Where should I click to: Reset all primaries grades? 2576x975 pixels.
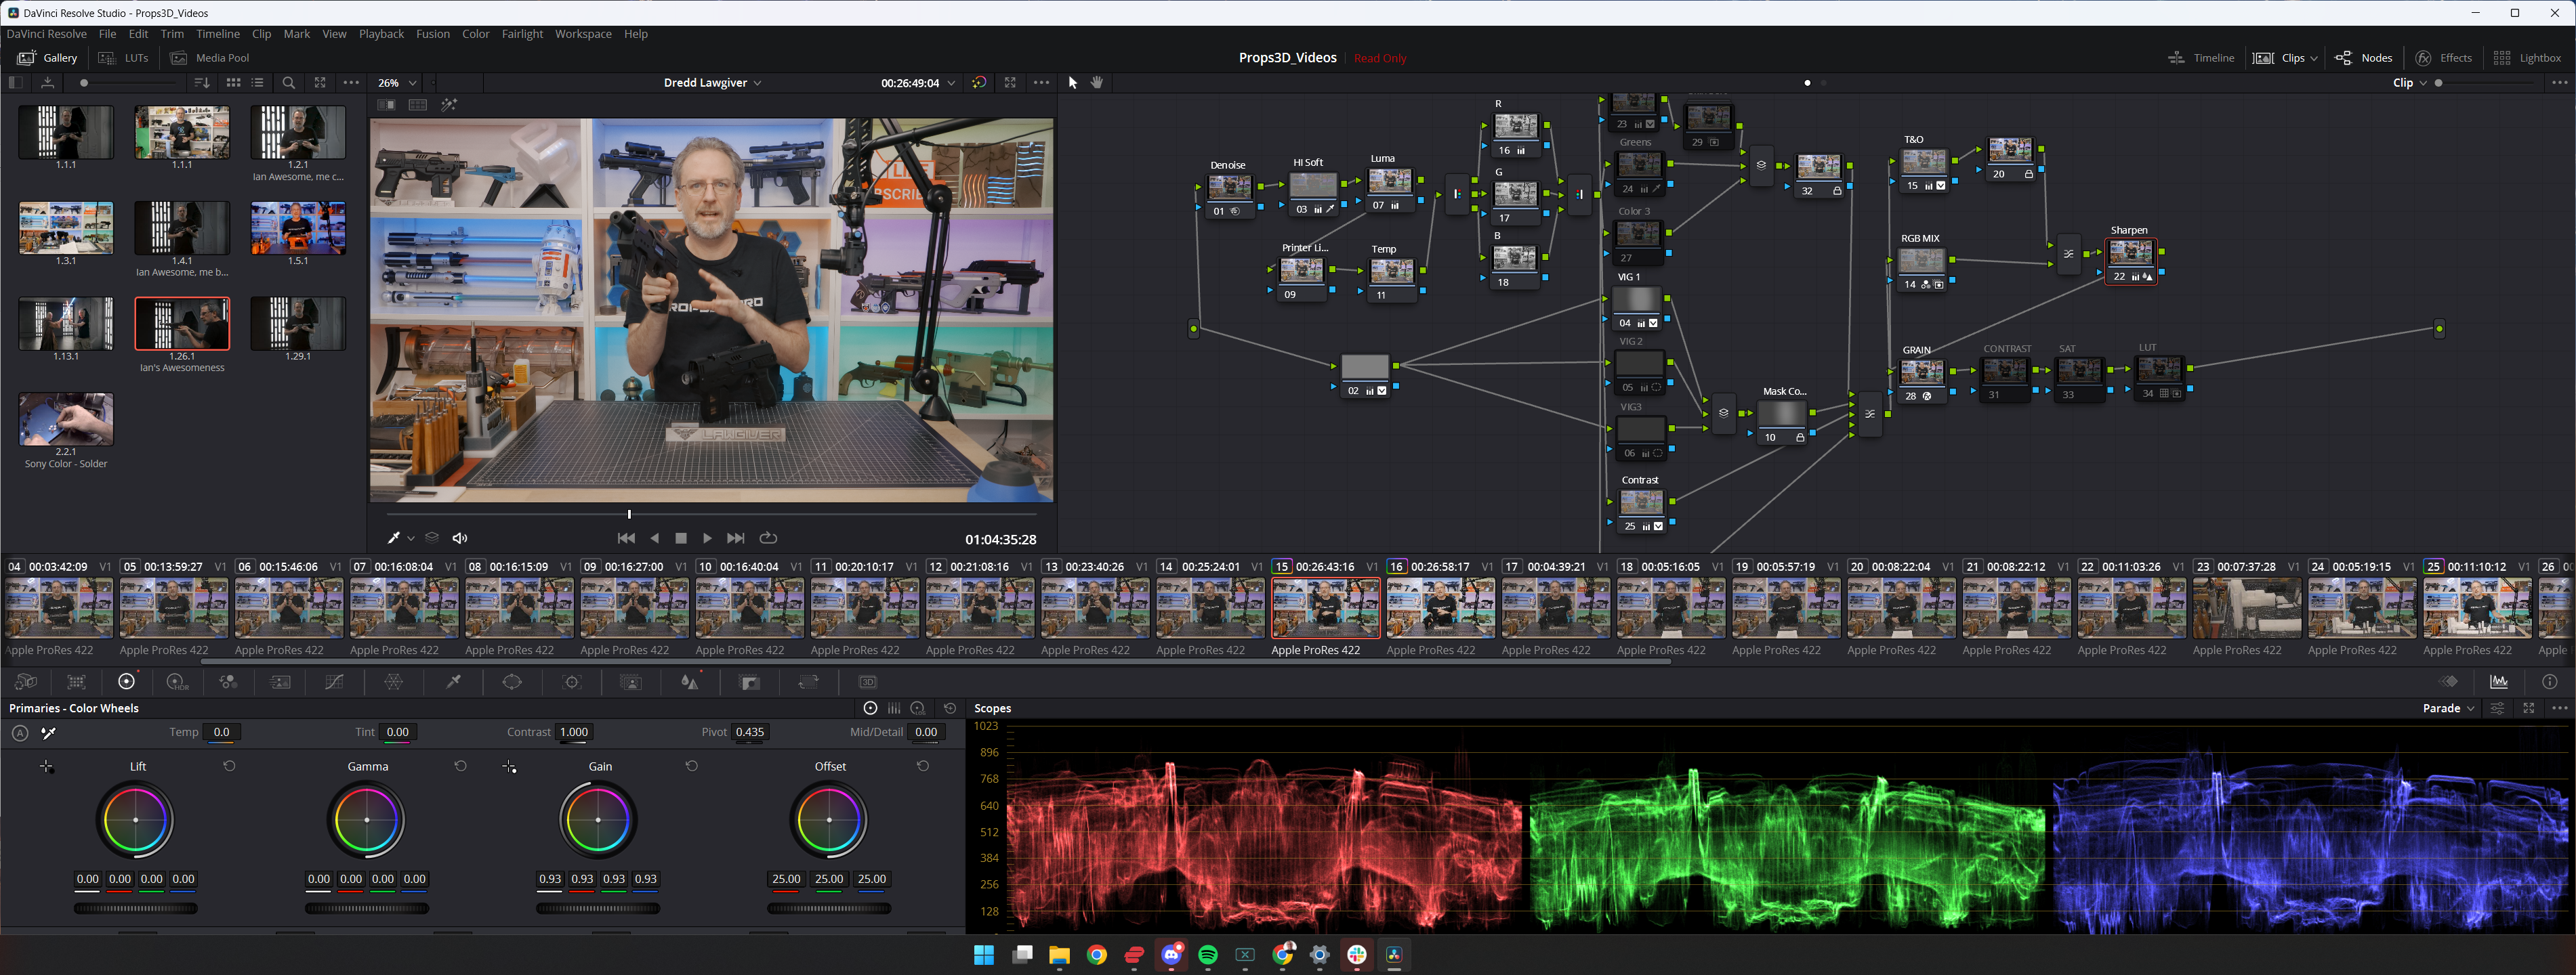click(950, 708)
